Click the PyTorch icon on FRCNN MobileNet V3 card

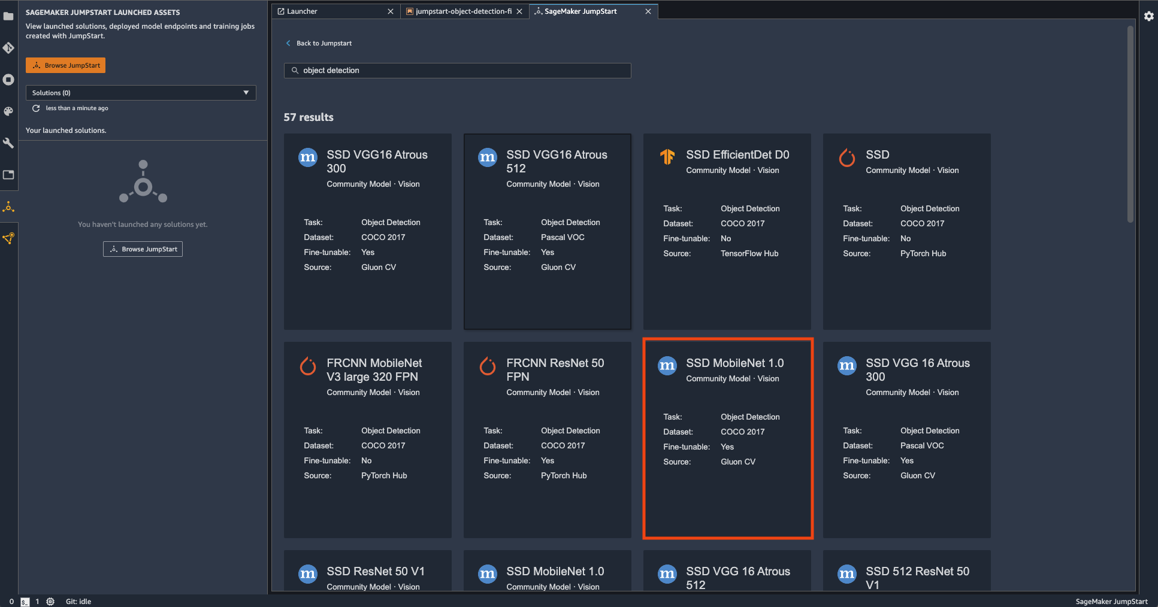(x=308, y=366)
